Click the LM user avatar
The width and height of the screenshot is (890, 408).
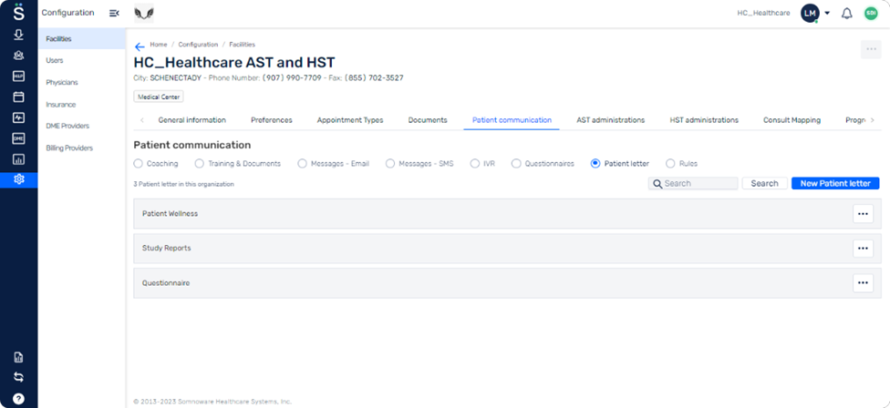click(x=810, y=13)
